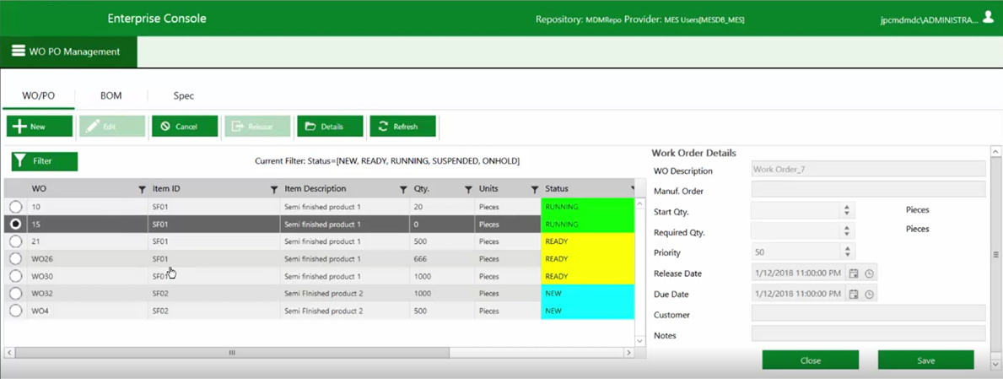The image size is (1003, 379).
Task: Click the grid vertical scroll down arrow
Action: click(640, 340)
